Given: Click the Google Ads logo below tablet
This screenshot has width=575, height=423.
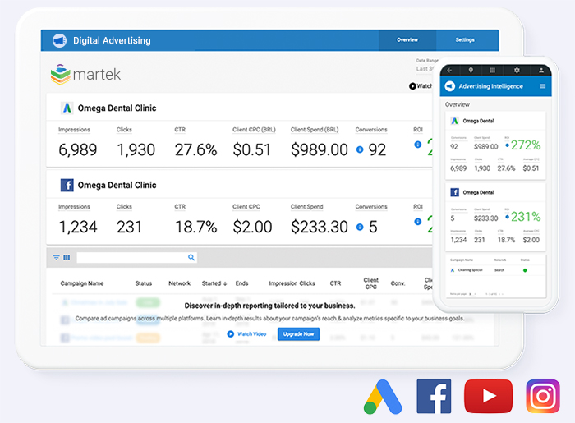Looking at the screenshot, I should tap(383, 397).
